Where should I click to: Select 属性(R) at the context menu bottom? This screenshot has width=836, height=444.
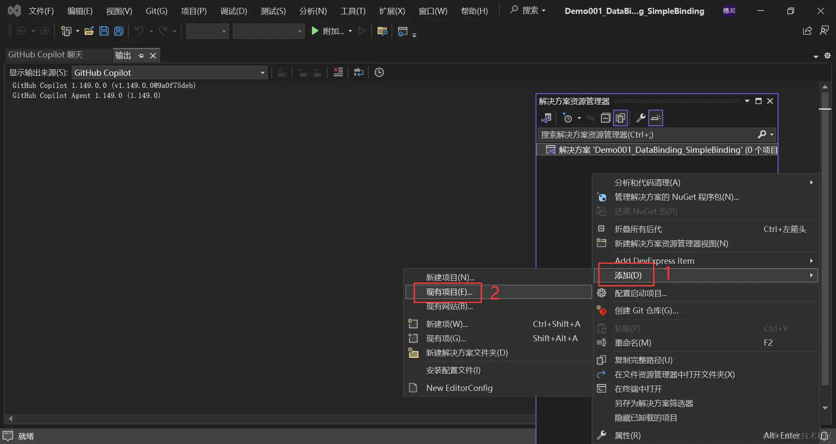pyautogui.click(x=706, y=435)
